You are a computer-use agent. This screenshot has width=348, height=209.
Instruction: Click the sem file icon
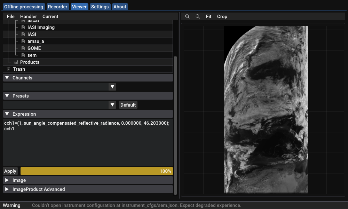23,55
